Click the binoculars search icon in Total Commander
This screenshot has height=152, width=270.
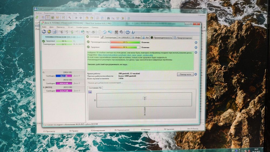(x=108, y=18)
